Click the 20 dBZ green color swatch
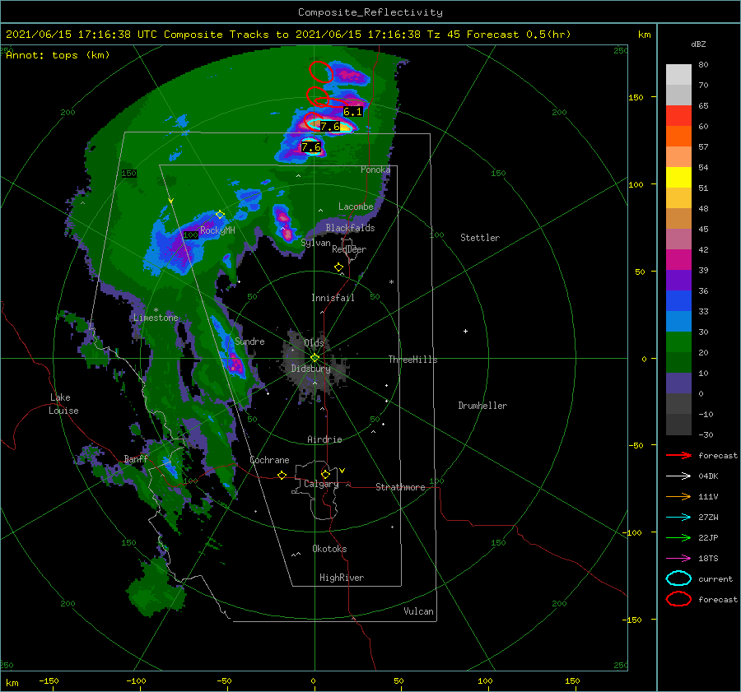 point(678,342)
